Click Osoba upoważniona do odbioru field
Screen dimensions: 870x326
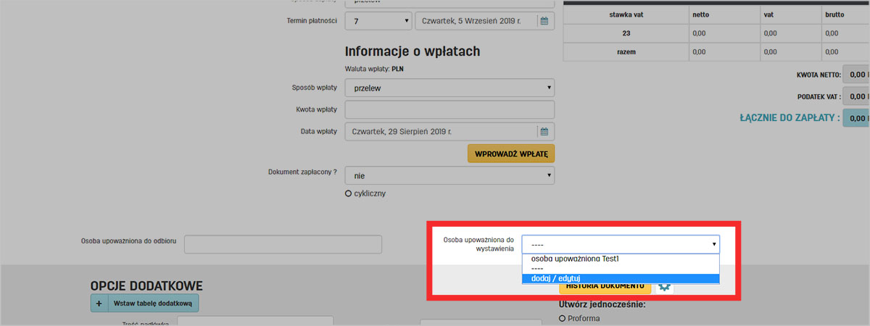pos(283,244)
